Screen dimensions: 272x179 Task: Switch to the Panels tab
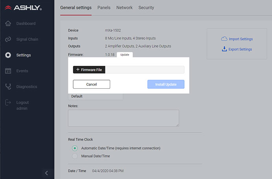coord(104,7)
